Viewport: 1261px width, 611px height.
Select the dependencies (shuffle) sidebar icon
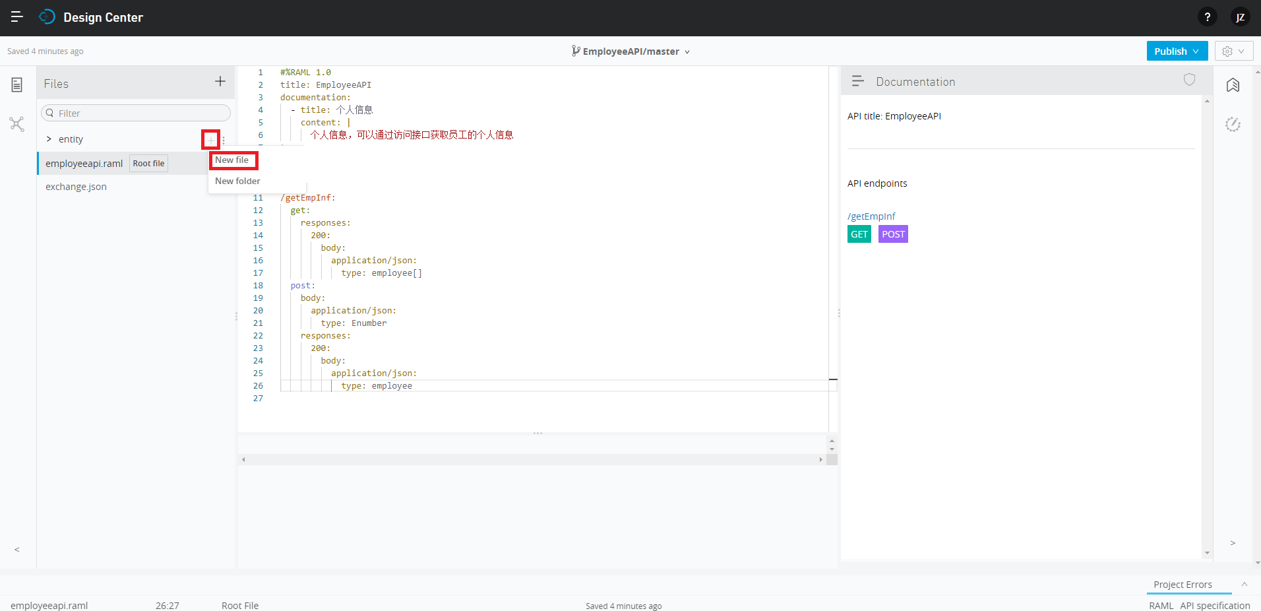(16, 124)
